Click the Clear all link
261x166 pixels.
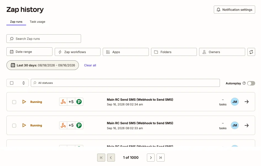90,65
